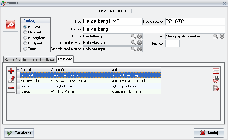Viewport: 228px width, 140px height.
Task: Select the Osprzęt radio button
Action: click(25, 32)
